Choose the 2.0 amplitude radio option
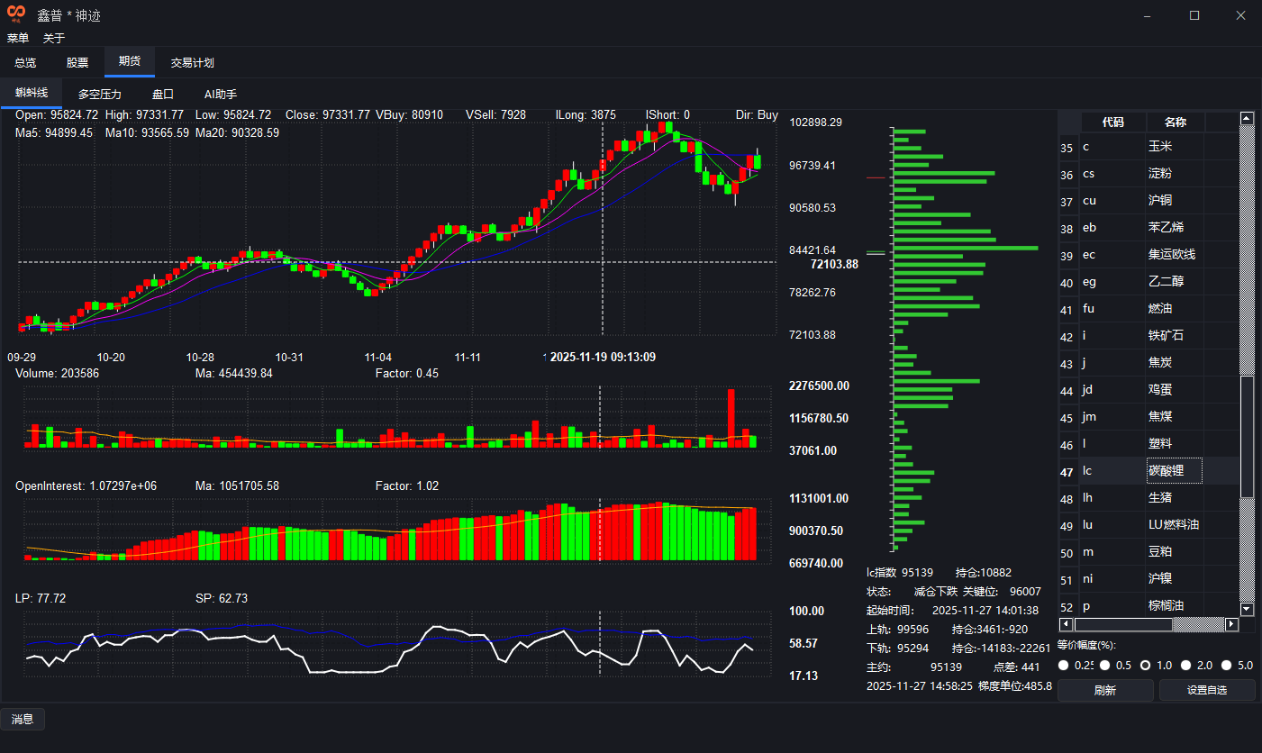The width and height of the screenshot is (1262, 753). 1186,666
